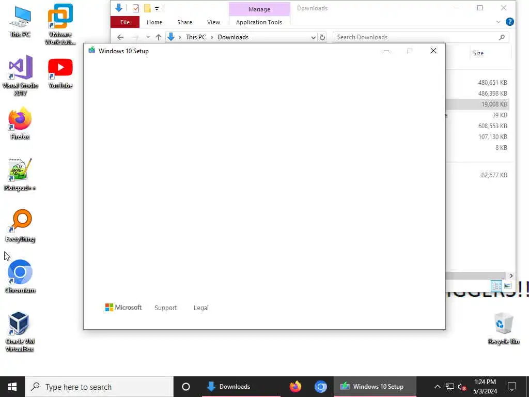Viewport: 529px width, 397px height.
Task: Open Explorer help question mark
Action: tap(510, 22)
